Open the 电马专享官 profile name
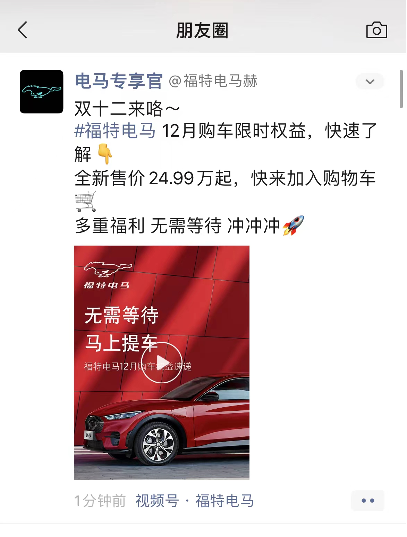This screenshot has height=537, width=407. [x=119, y=81]
